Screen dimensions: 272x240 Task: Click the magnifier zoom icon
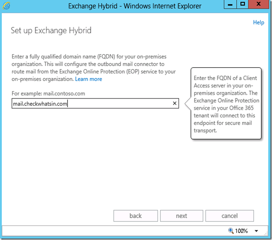tap(231, 231)
